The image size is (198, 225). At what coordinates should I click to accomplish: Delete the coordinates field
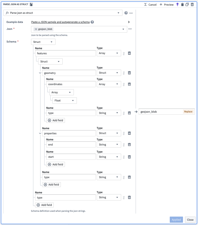[x=129, y=84]
